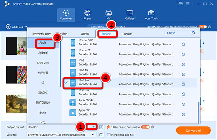Select MOTOROLA device category
217x140 pixels.
coord(43,103)
